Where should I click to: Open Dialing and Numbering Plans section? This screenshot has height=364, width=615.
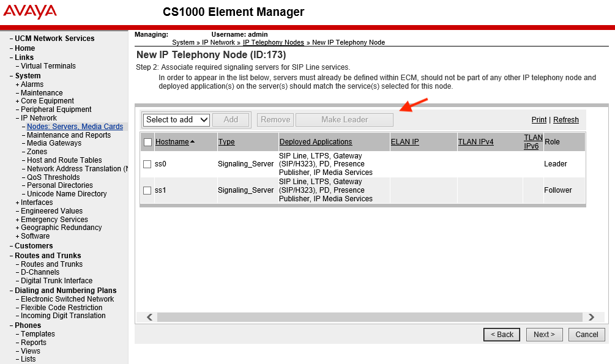coord(65,291)
